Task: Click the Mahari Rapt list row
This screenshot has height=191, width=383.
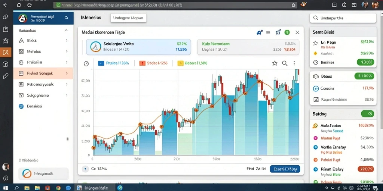Action: click(x=343, y=138)
